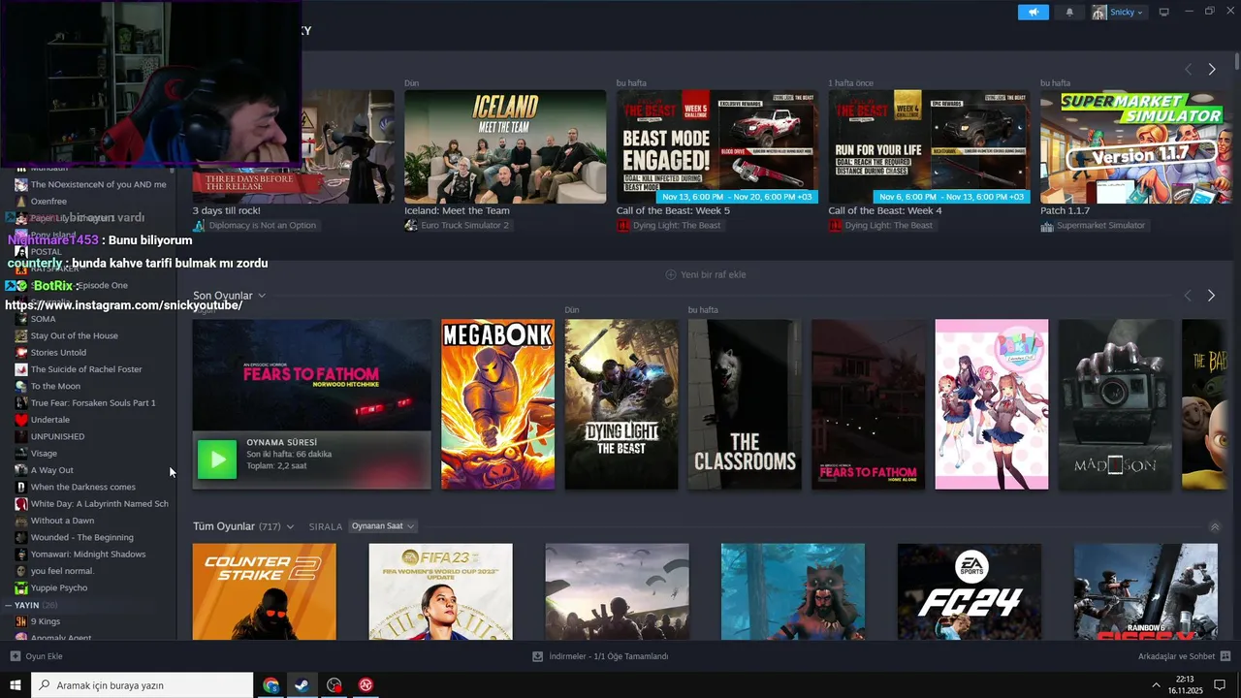
Task: Open the notifications bell
Action: pyautogui.click(x=1070, y=12)
